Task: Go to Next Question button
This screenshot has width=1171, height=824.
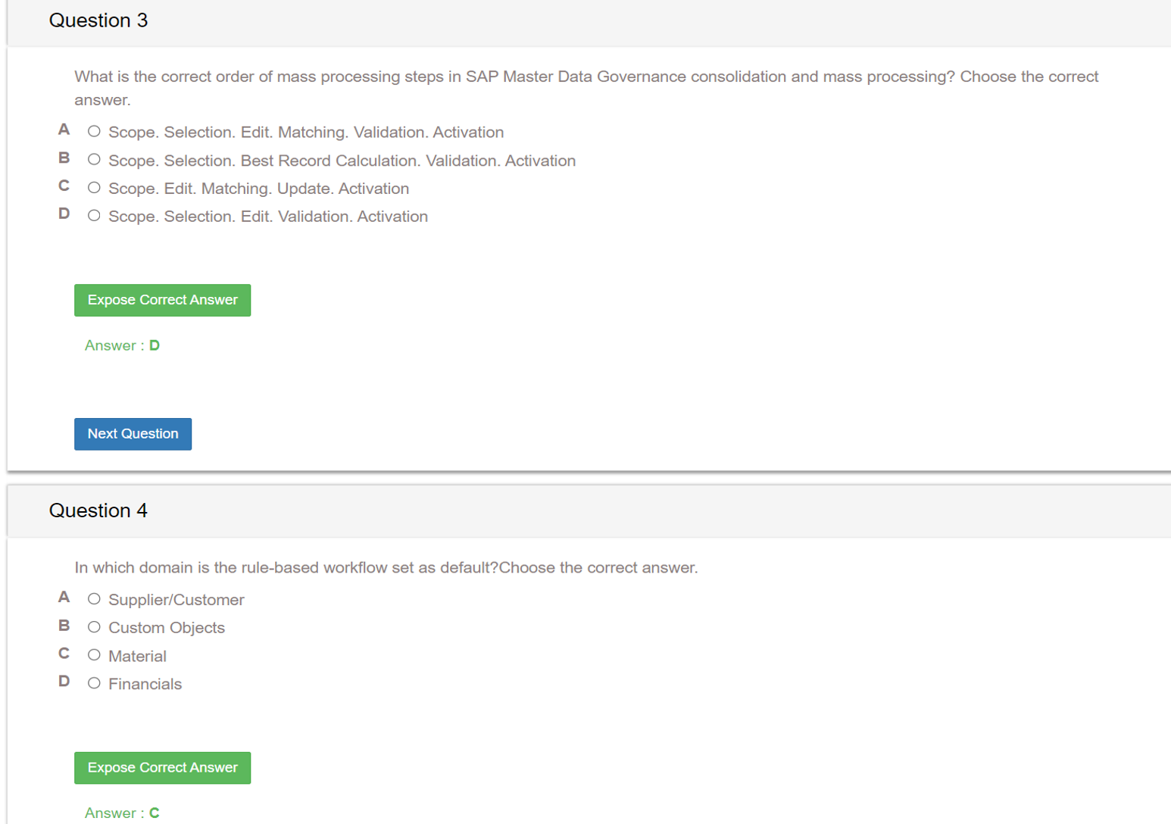Action: click(133, 434)
